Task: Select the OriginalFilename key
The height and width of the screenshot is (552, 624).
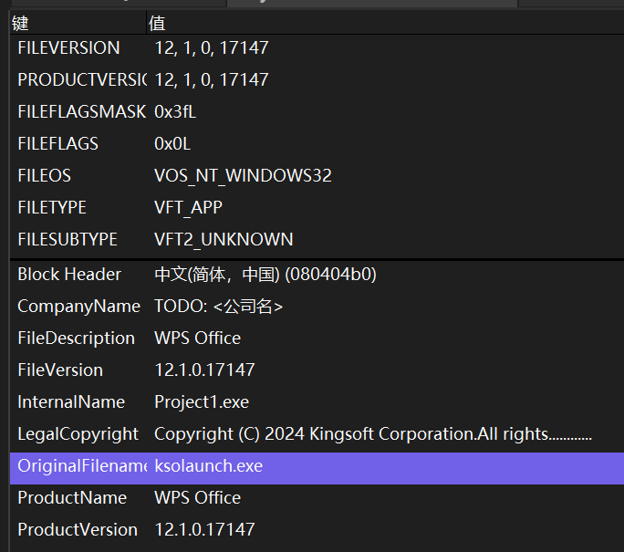Action: [x=81, y=465]
